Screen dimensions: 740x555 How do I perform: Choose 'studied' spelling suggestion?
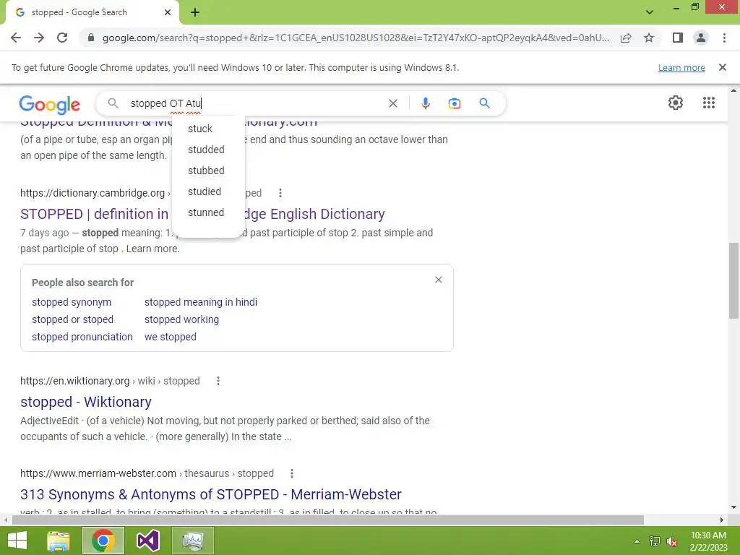(205, 192)
